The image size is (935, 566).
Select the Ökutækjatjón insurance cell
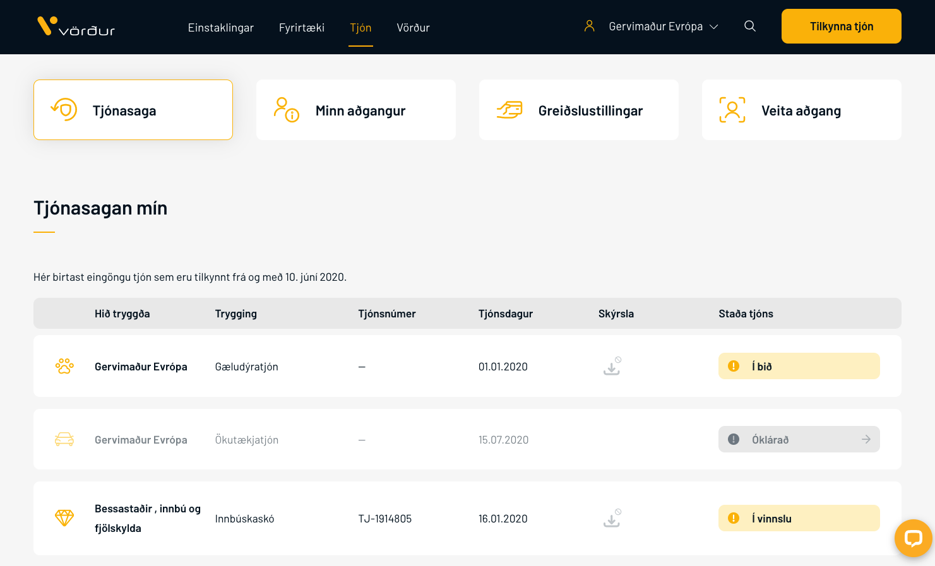pos(247,440)
